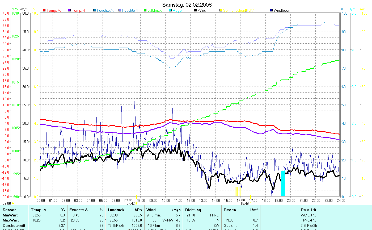The width and height of the screenshot is (372, 230).
Task: Click the sunrise marker at 07:42
Action: (137, 203)
